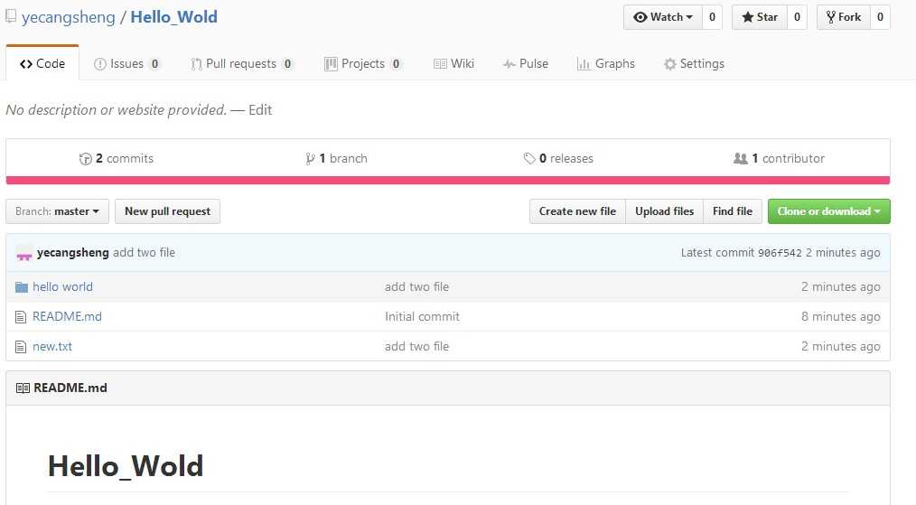The image size is (916, 505).
Task: Open the Issues tab
Action: (126, 64)
